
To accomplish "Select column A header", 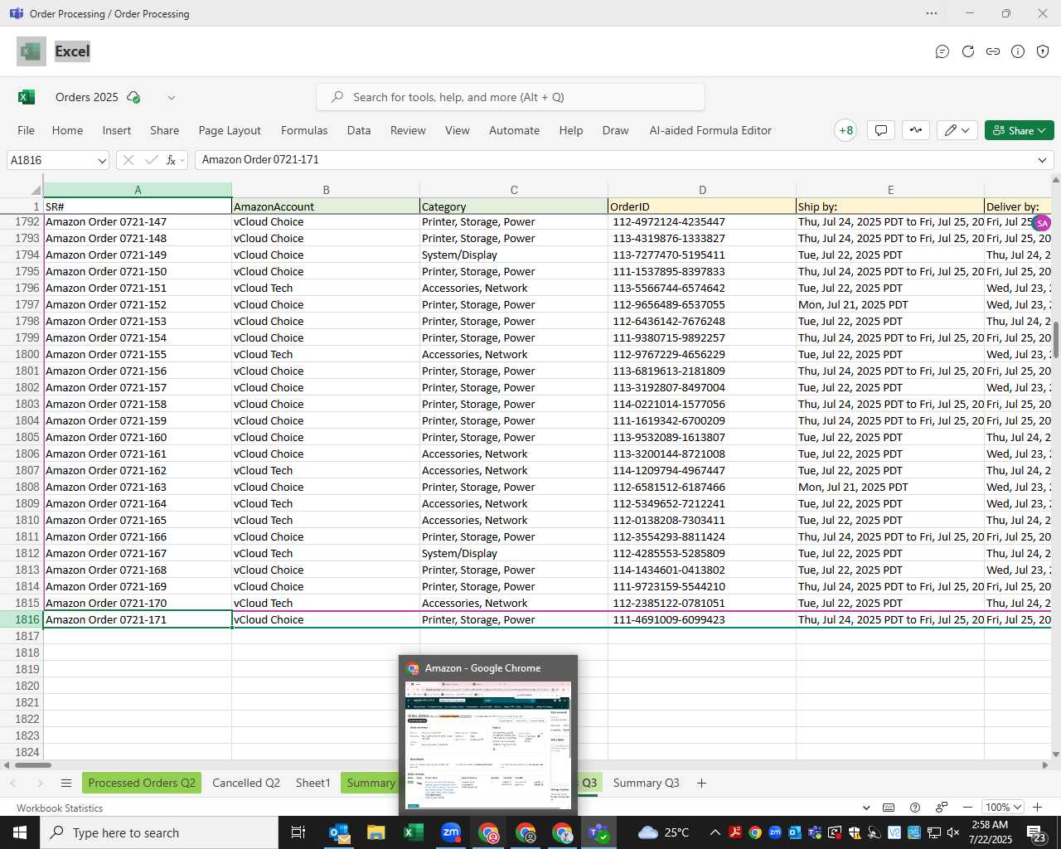I will click(x=138, y=190).
